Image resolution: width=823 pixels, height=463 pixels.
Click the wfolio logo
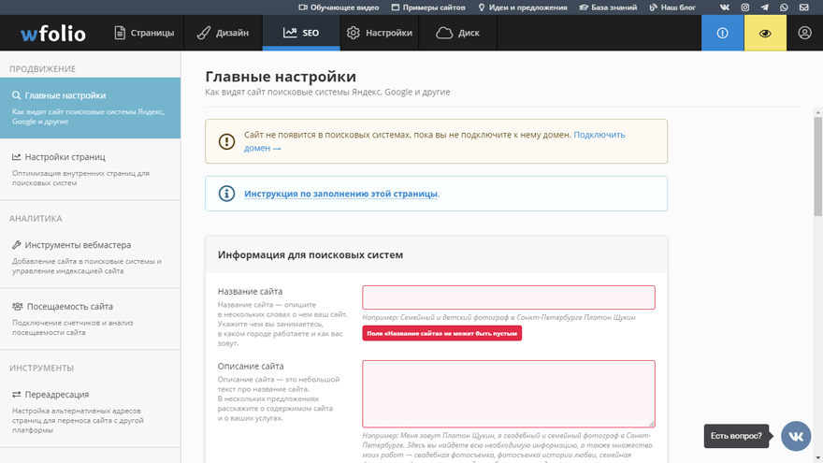[53, 34]
